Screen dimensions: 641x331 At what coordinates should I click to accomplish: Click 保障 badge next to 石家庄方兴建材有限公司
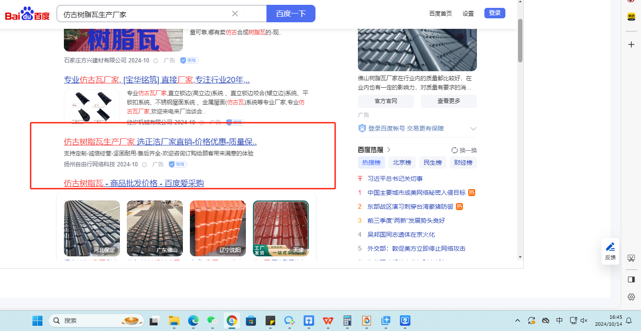tap(189, 60)
